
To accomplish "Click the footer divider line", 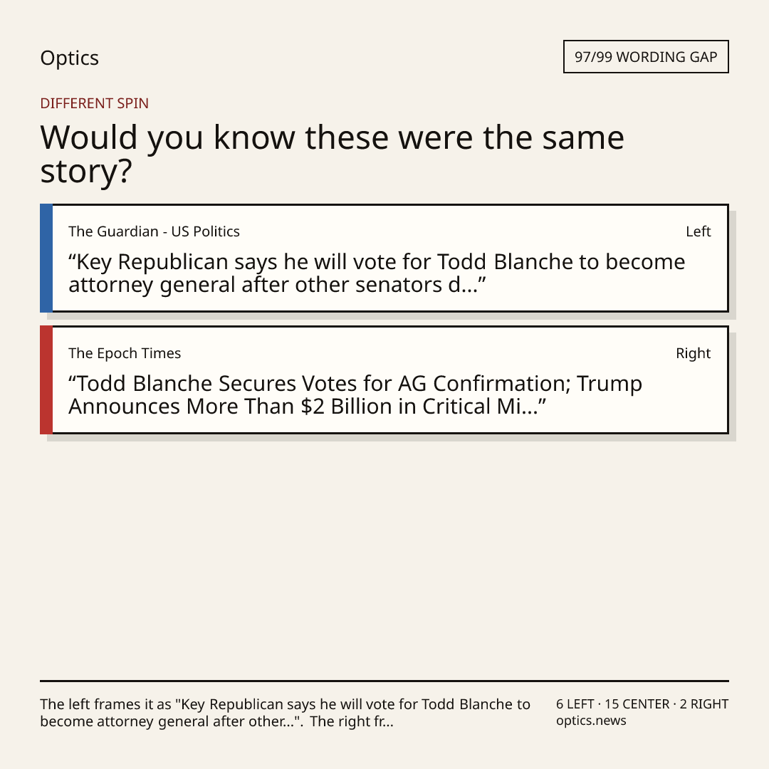I will click(x=384, y=681).
